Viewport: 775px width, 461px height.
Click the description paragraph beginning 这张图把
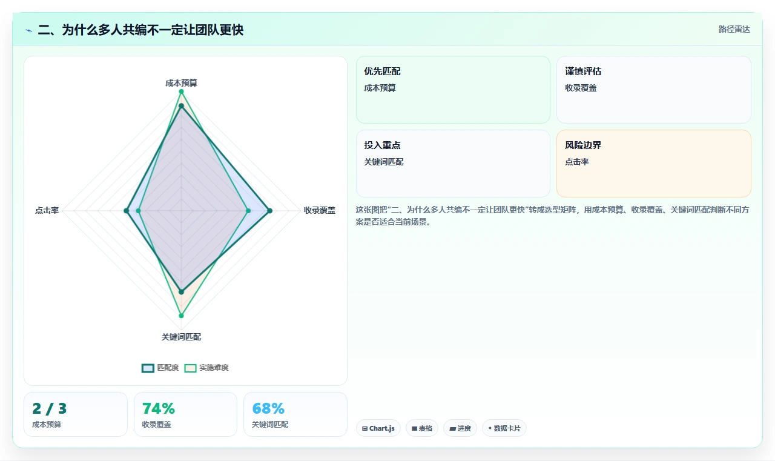pyautogui.click(x=553, y=216)
